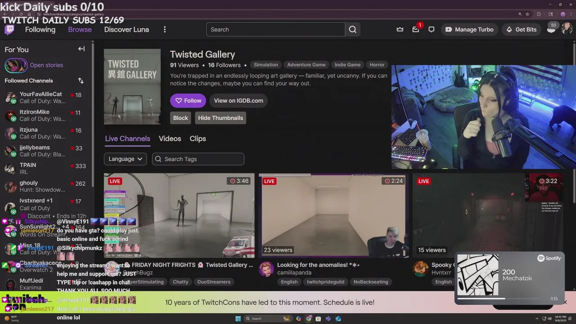Click camillapanda's channel avatar
Image resolution: width=576 pixels, height=324 pixels.
tap(266, 269)
